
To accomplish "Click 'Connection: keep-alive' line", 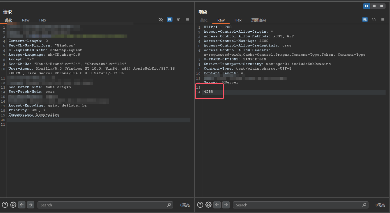I will click(x=34, y=115).
